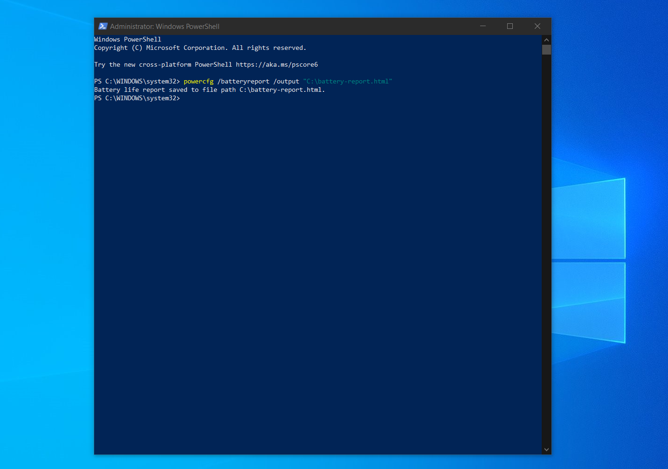Click the scrollbar down arrow
Image resolution: width=668 pixels, height=469 pixels.
[546, 449]
